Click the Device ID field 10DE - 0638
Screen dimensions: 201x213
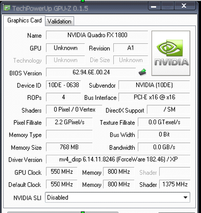click(64, 85)
